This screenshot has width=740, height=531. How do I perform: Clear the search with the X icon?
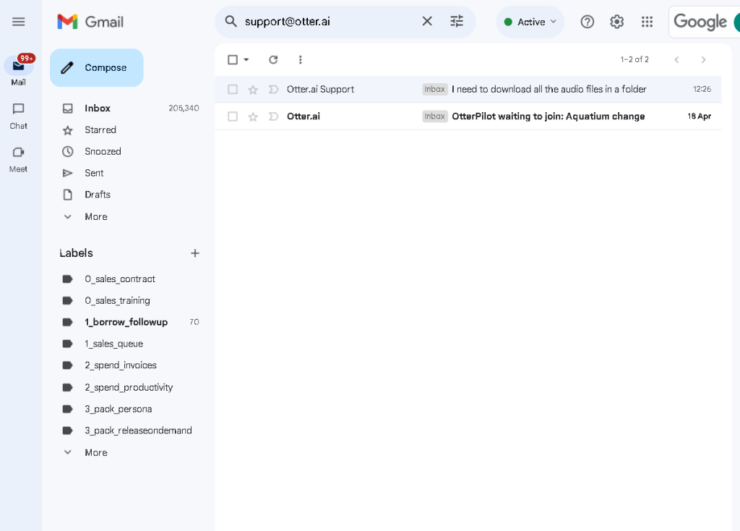pos(427,21)
